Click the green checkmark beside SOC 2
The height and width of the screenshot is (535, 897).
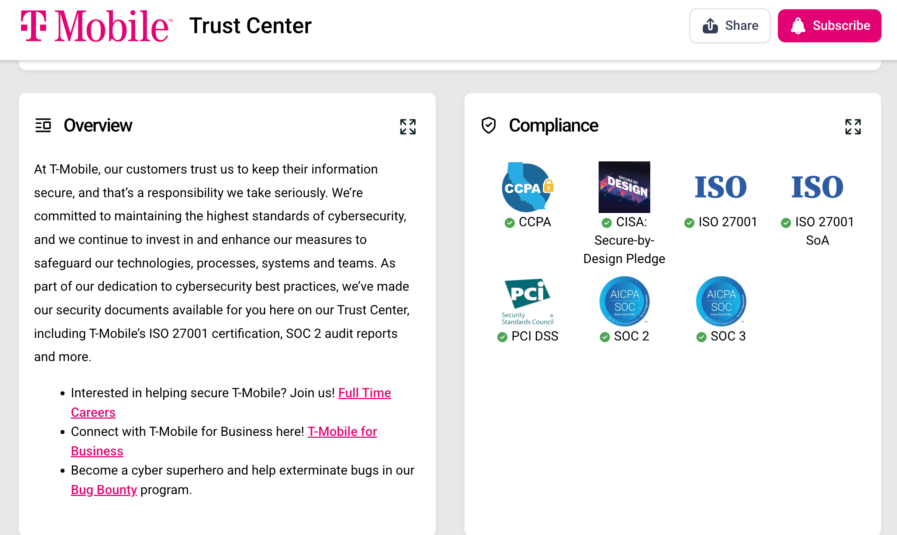(x=605, y=337)
